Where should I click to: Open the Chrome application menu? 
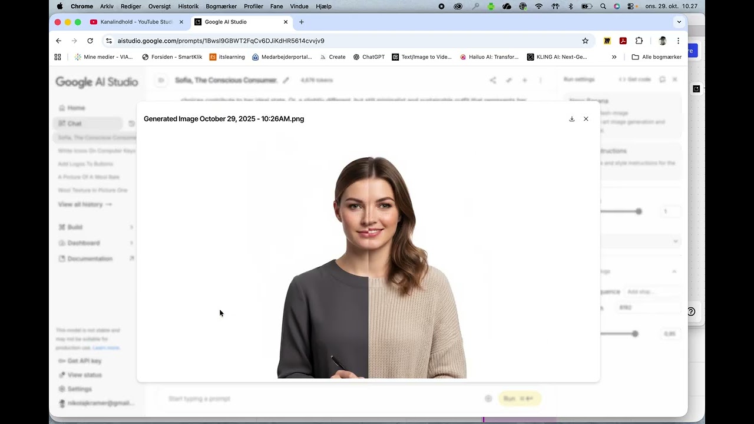pyautogui.click(x=82, y=6)
